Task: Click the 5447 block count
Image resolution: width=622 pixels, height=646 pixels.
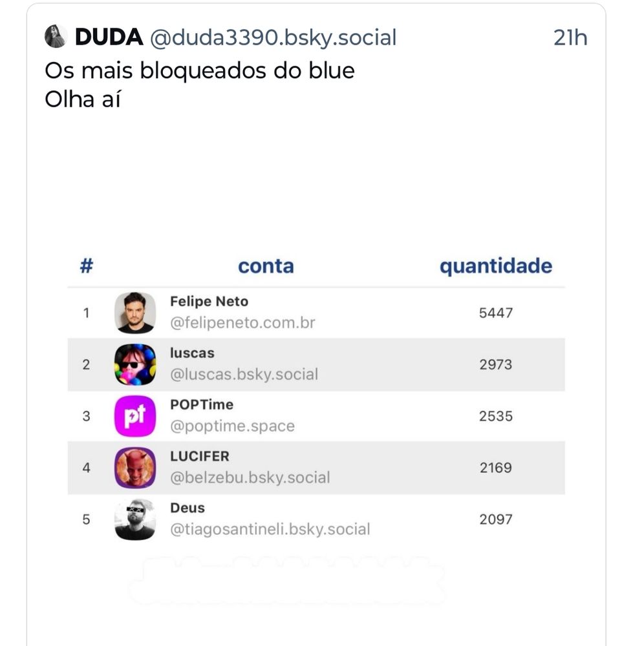Action: coord(496,313)
